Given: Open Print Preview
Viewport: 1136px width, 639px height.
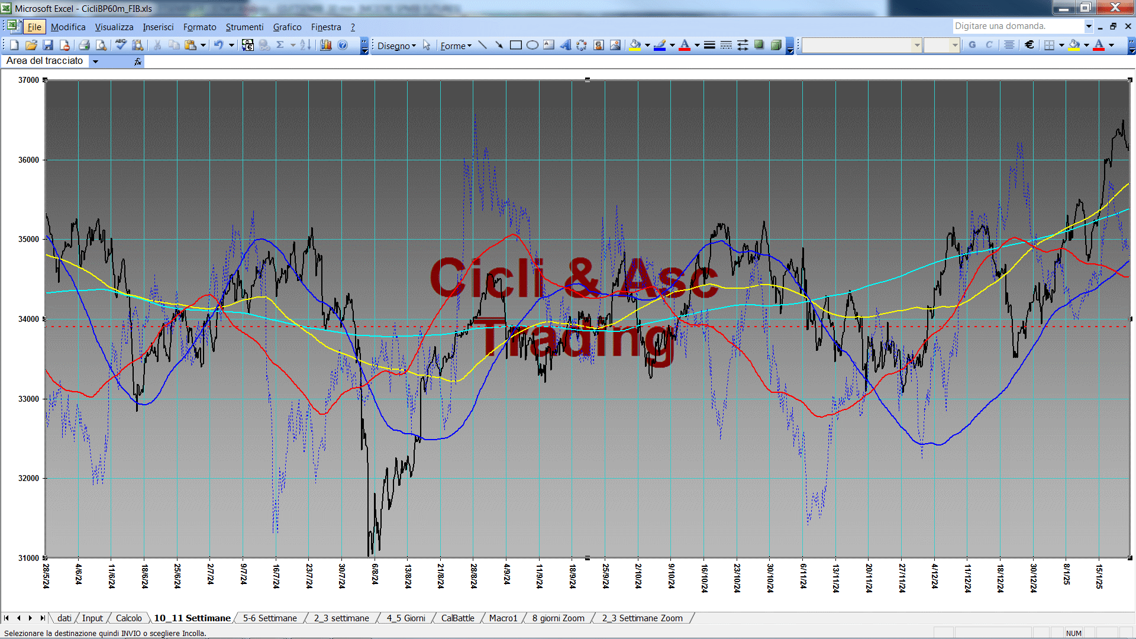Looking at the screenshot, I should [101, 46].
